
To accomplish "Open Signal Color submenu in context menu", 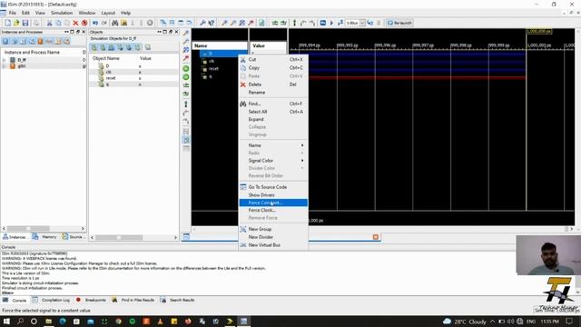I will tap(273, 161).
